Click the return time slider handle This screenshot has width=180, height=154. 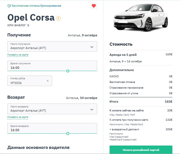(x=68, y=133)
